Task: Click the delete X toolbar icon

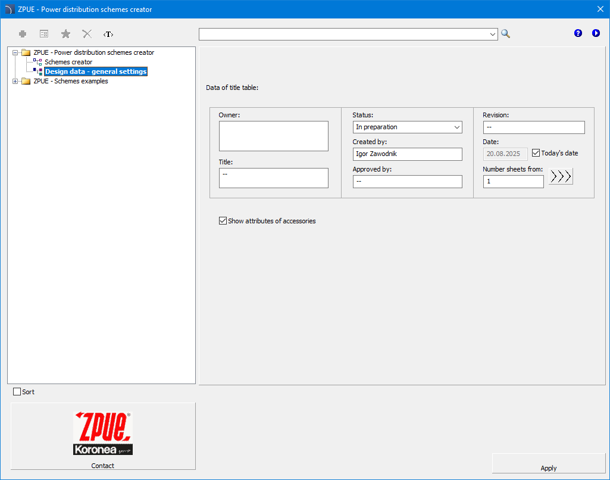Action: point(87,35)
